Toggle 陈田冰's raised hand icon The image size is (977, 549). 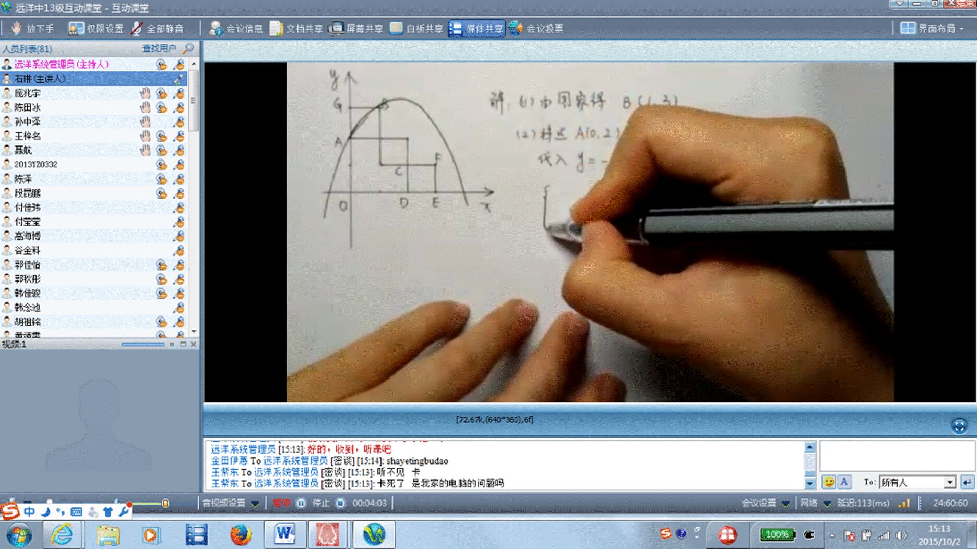(x=145, y=107)
